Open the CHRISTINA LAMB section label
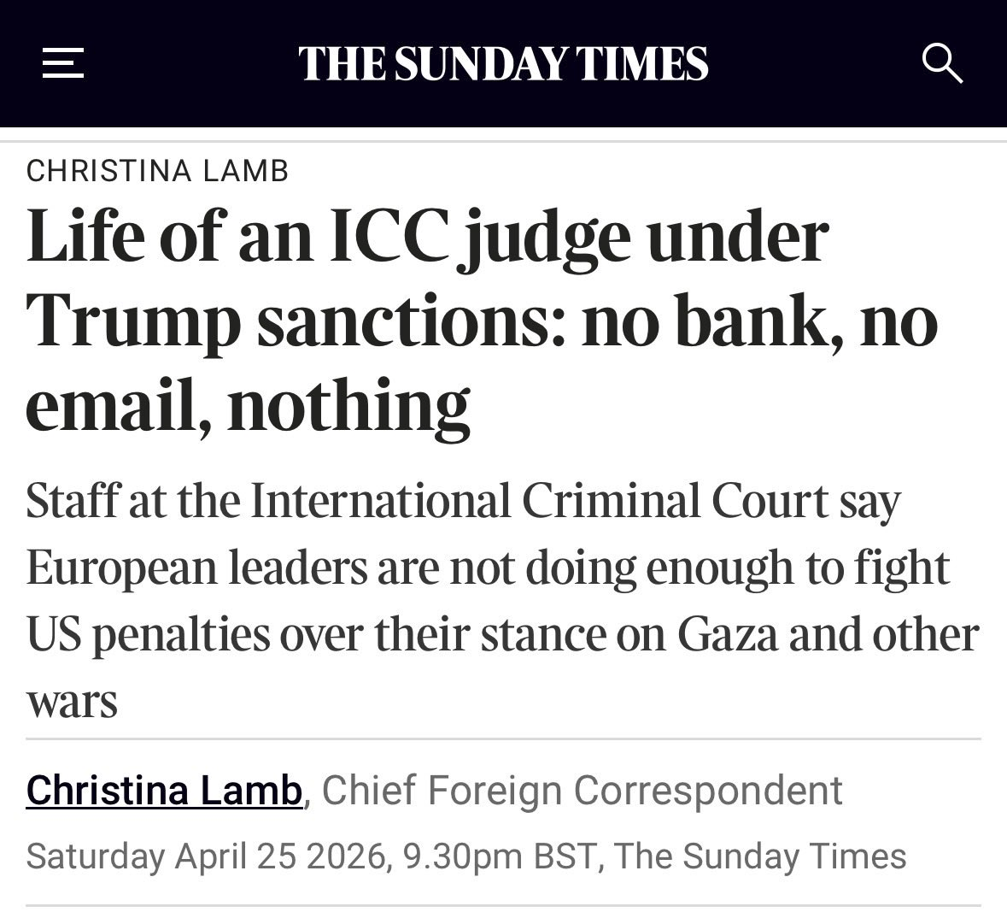This screenshot has height=912, width=1007. (x=158, y=171)
